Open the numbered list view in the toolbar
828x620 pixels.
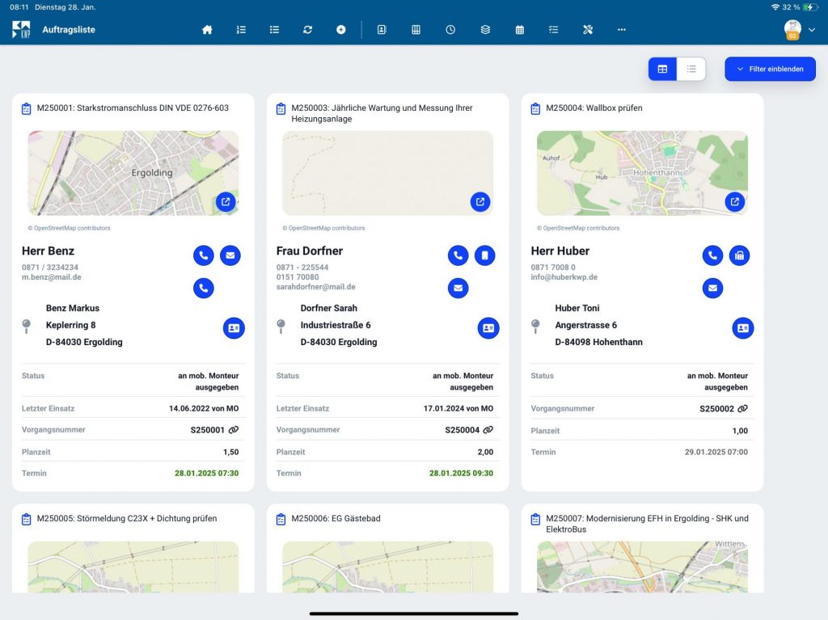click(x=241, y=30)
